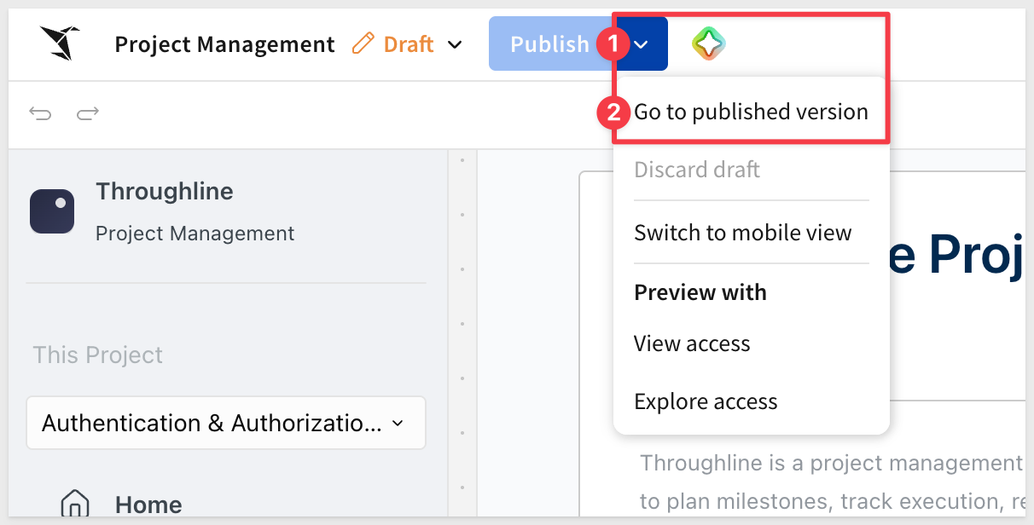Screen dimensions: 1034x525
Task: Choose Explore access preview option
Action: [x=706, y=401]
